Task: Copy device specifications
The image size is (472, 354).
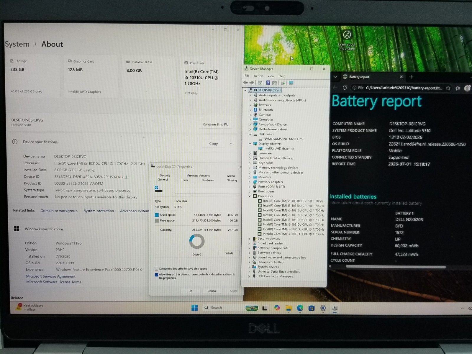Action: [x=213, y=144]
